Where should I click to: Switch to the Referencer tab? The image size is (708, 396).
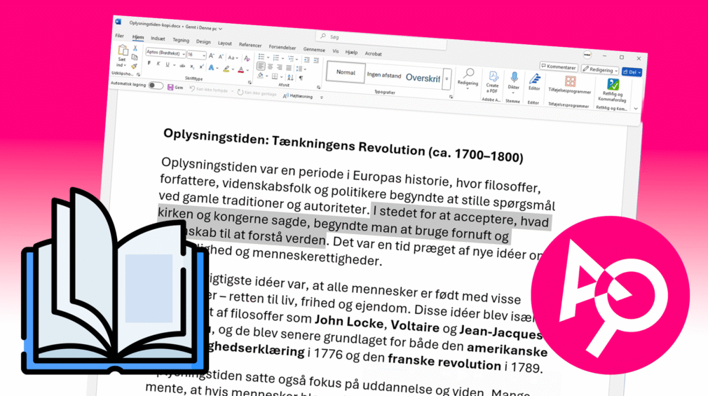[x=250, y=44]
